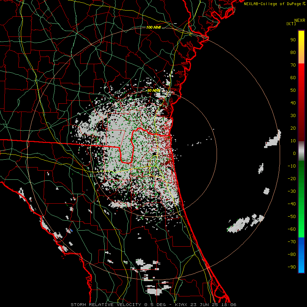Viewport: 307px width, 307px height.
Task: Click the 50 NMI range ring label
Action: tap(153, 90)
